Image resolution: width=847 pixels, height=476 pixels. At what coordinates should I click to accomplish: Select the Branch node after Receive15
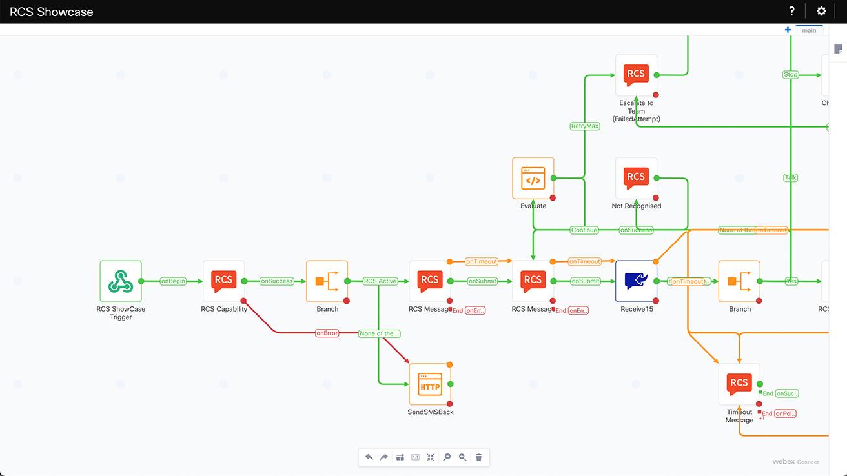[740, 281]
